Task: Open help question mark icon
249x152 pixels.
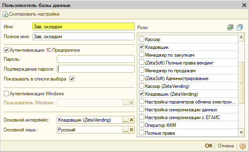Action: pos(243,146)
